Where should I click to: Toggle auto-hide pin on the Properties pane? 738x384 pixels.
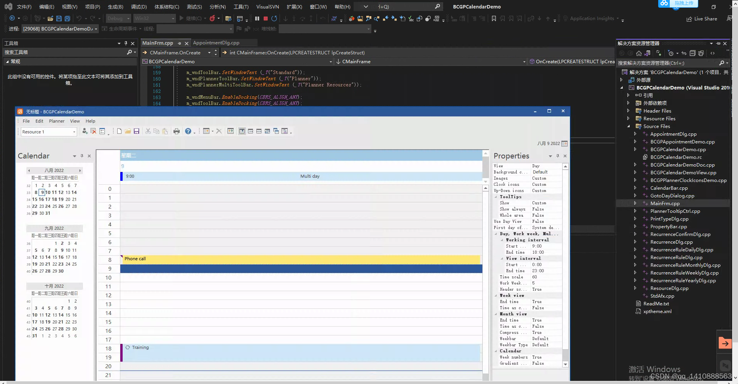558,156
